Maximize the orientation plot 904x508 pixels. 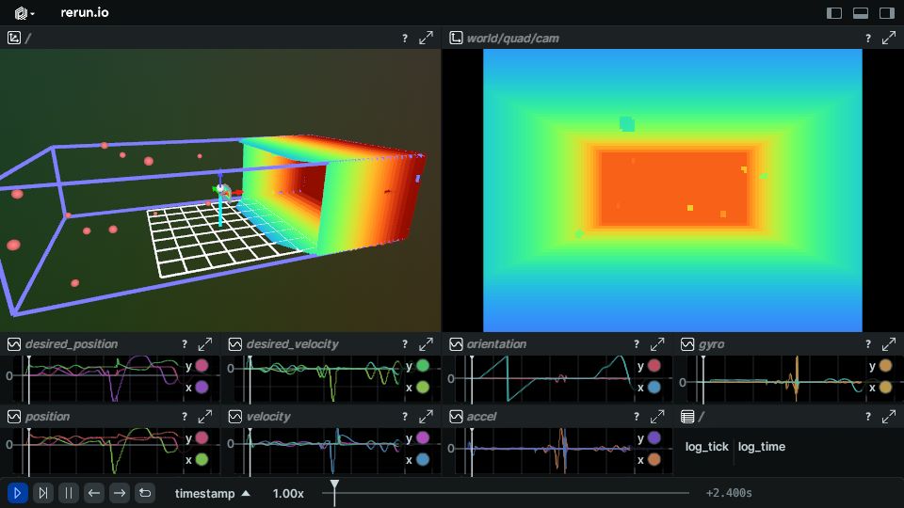657,344
